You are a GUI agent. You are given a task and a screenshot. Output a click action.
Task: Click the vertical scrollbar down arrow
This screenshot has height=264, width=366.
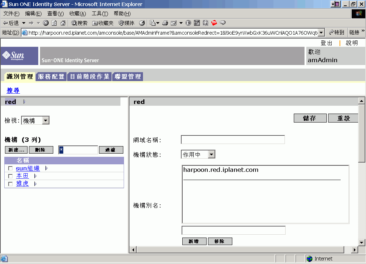(x=362, y=242)
